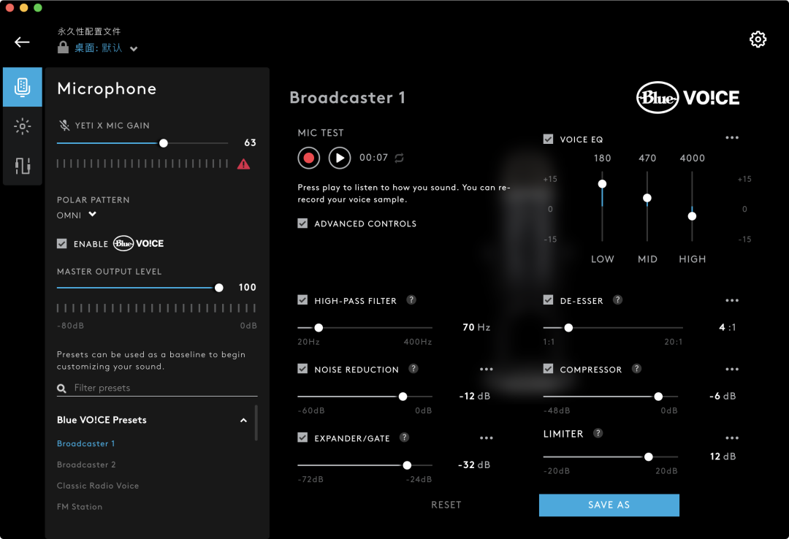Show help for Limiter
The image size is (789, 539).
click(598, 433)
